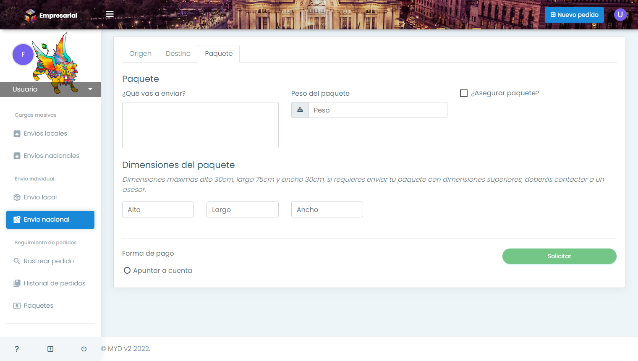638x361 pixels.
Task: Open the purple U user avatar
Action: click(x=620, y=15)
